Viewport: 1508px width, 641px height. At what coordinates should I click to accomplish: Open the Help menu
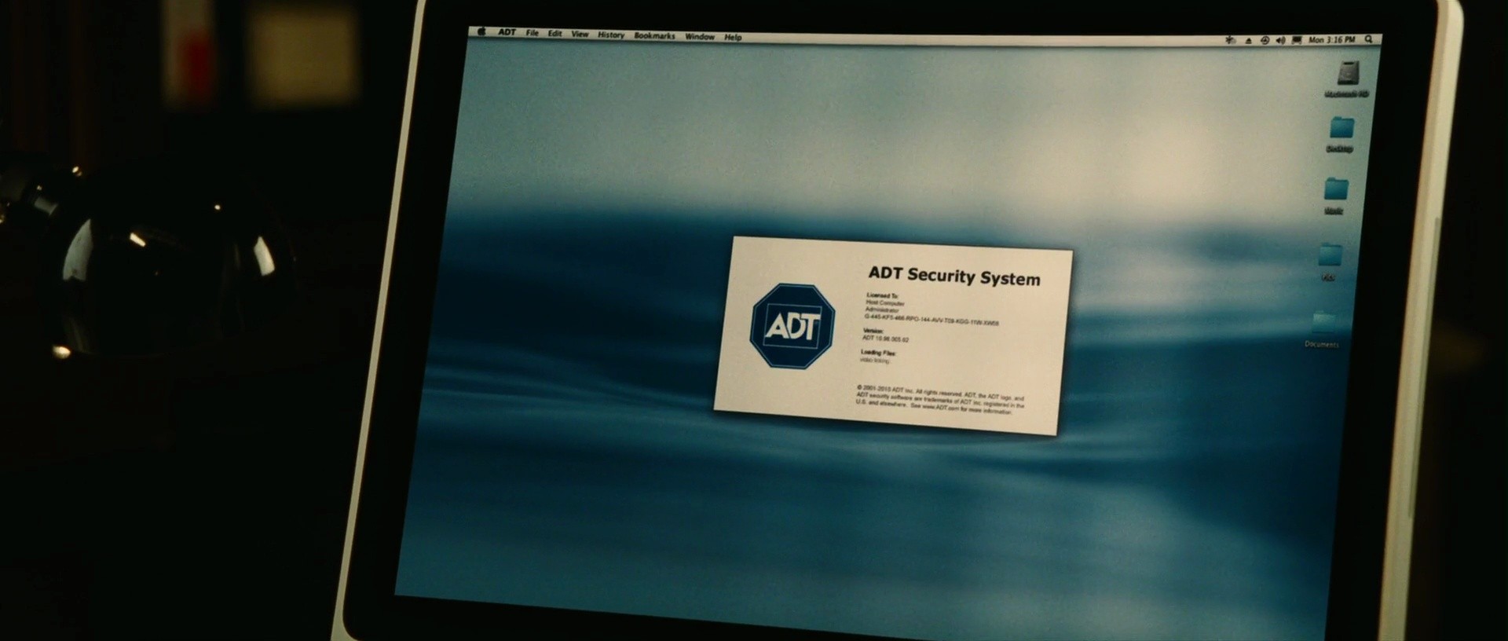[733, 37]
